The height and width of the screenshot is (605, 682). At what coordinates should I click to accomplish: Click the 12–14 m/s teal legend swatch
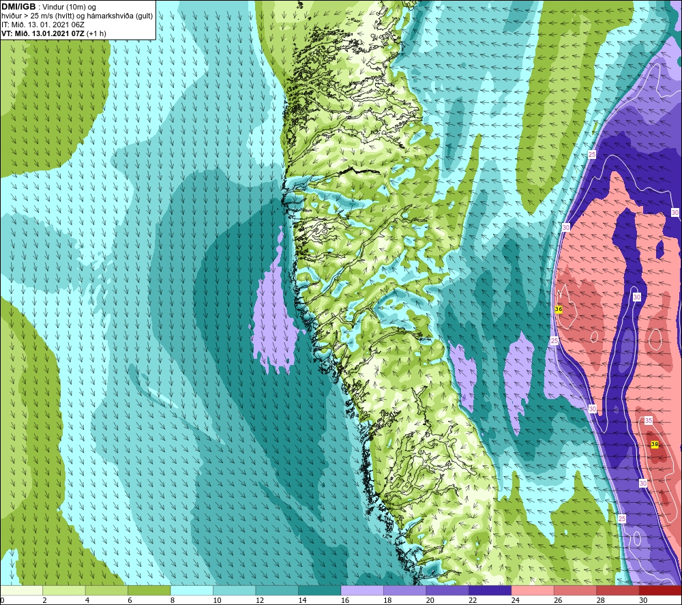277,591
